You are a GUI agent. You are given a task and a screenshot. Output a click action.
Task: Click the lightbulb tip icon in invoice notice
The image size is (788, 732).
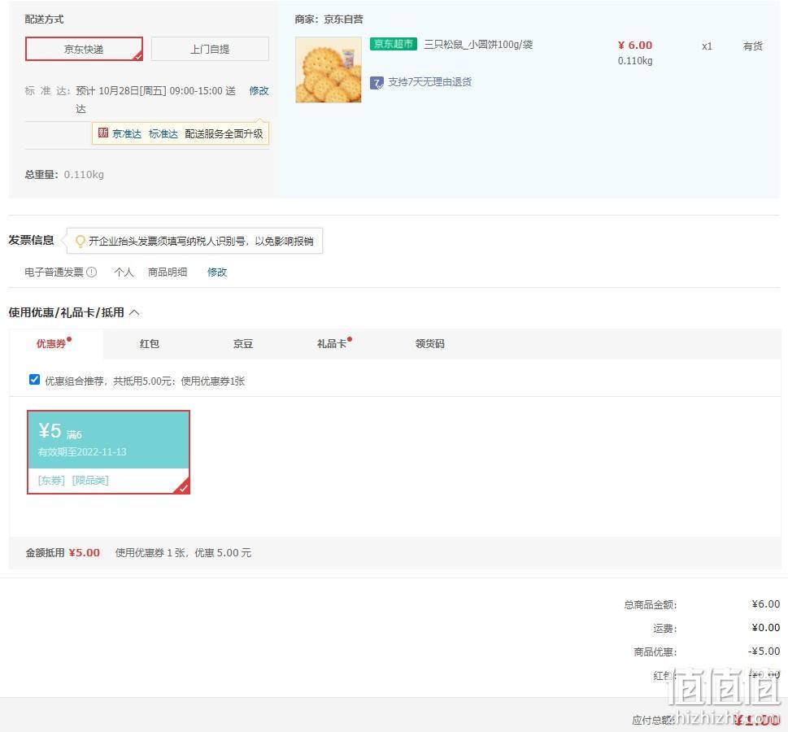[x=80, y=242]
